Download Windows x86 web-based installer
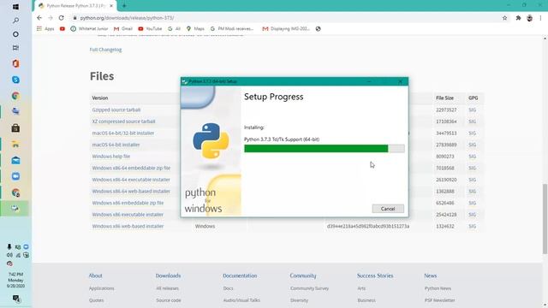548x308 pixels. 128,226
